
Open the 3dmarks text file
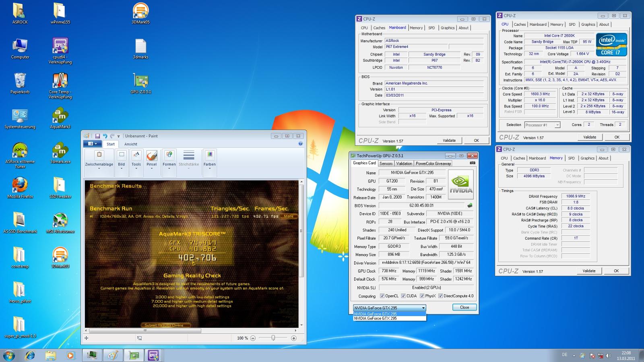[x=140, y=48]
